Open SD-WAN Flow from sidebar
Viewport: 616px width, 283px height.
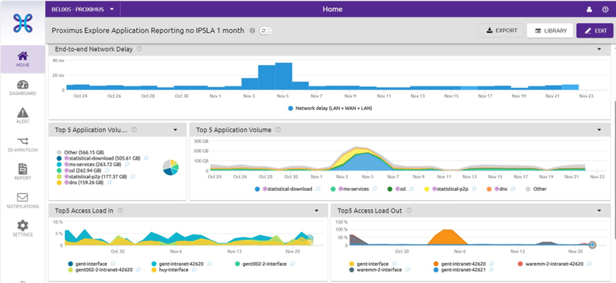click(22, 144)
